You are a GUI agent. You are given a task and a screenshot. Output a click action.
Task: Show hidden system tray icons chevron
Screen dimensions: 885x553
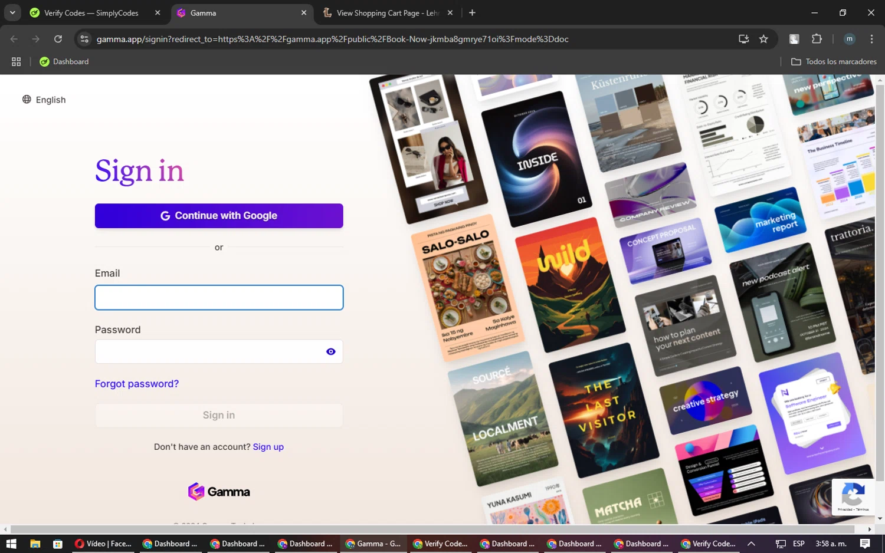(x=751, y=544)
